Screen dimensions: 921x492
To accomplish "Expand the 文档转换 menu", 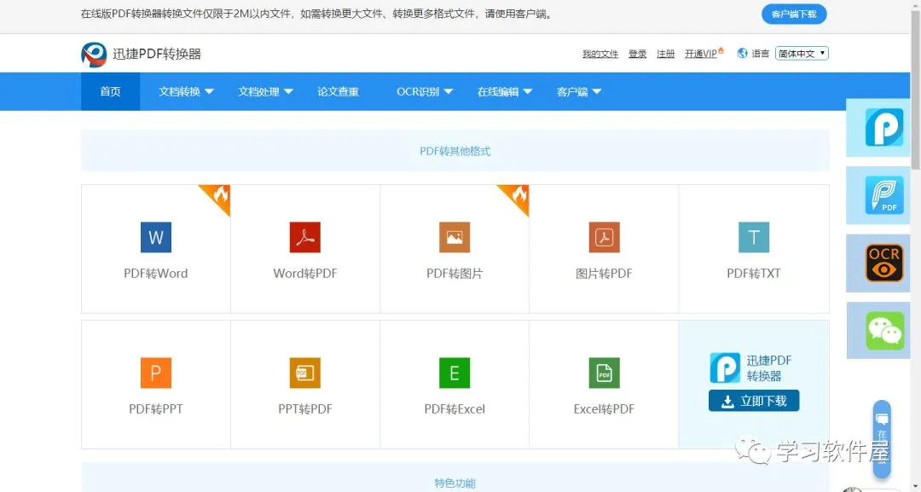I will pos(186,91).
